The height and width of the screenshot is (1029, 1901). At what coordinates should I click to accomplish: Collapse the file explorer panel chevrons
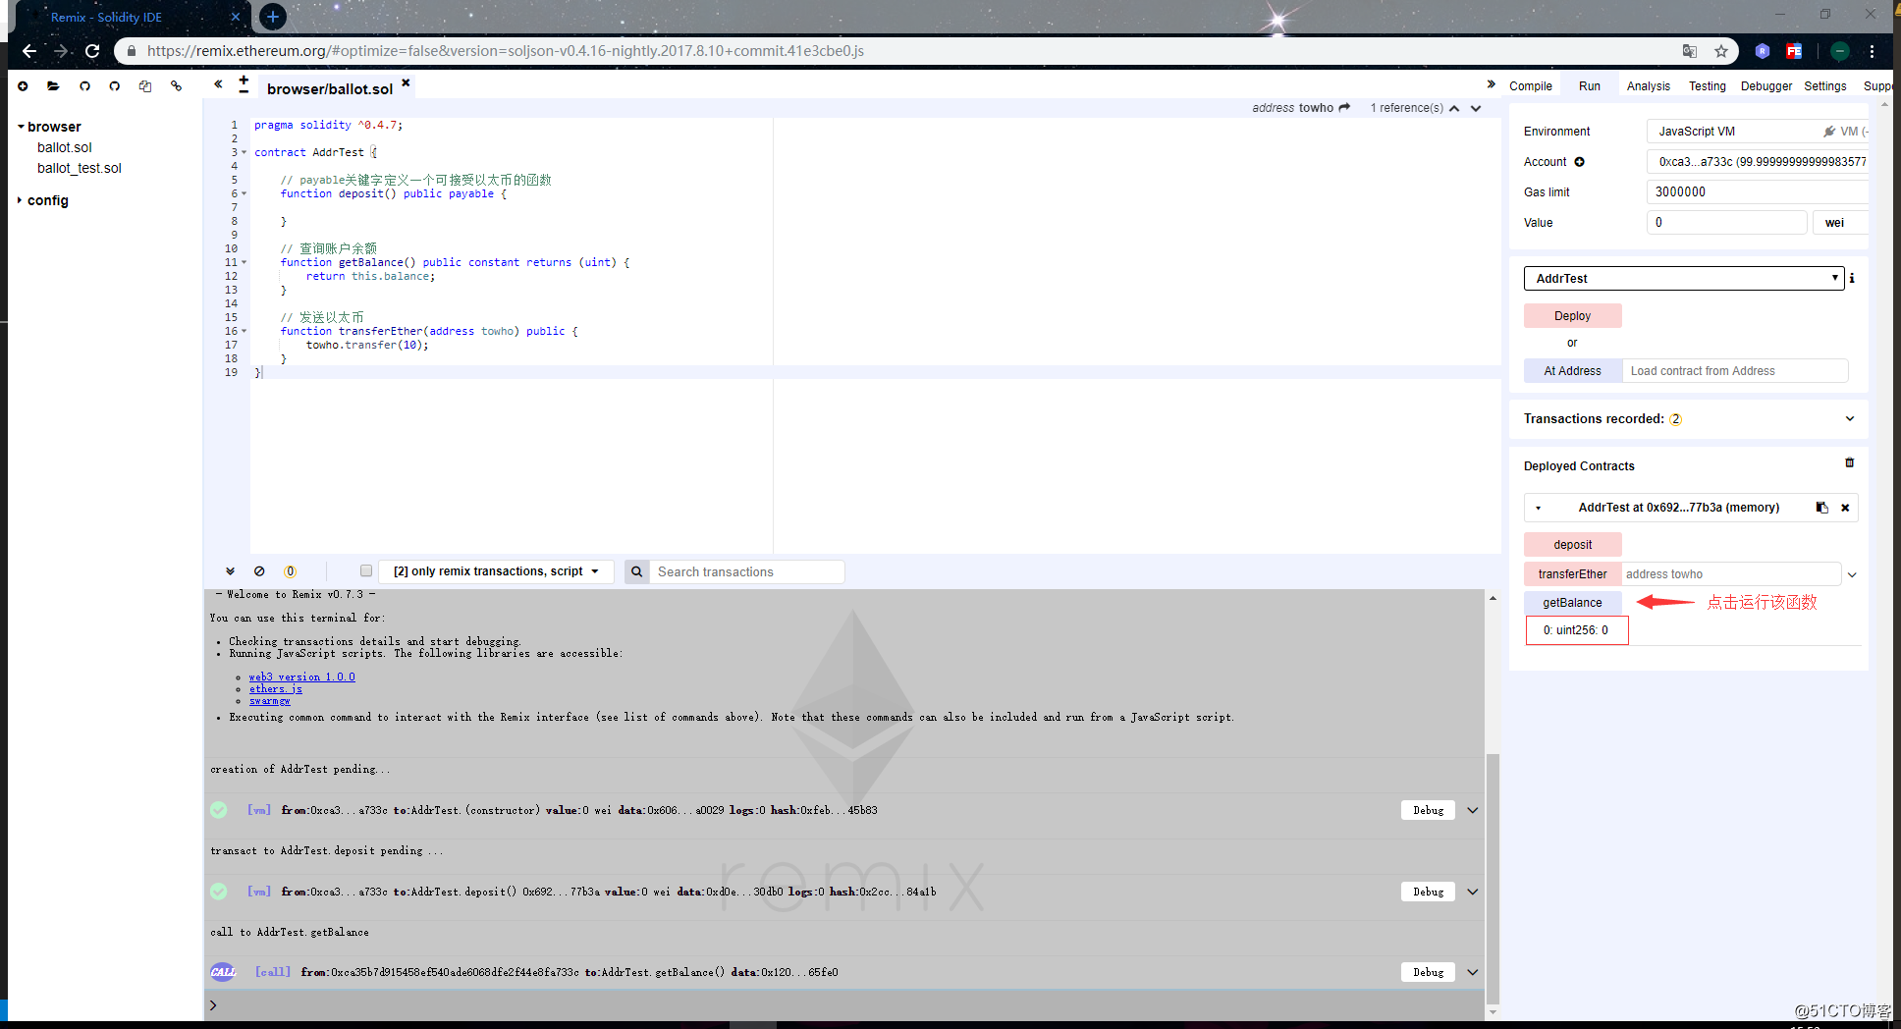coord(218,84)
